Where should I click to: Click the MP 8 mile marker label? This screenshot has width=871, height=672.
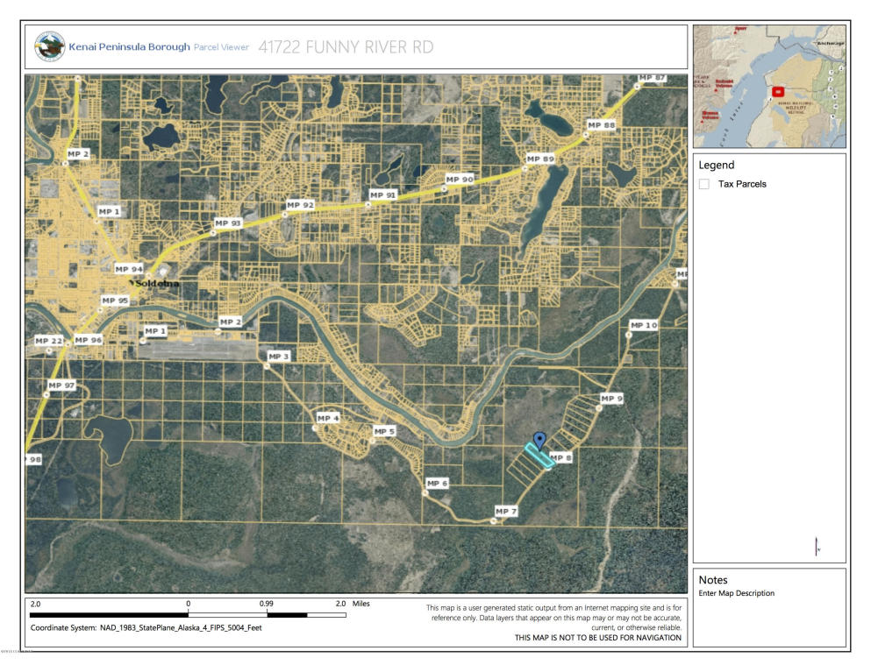pos(560,458)
